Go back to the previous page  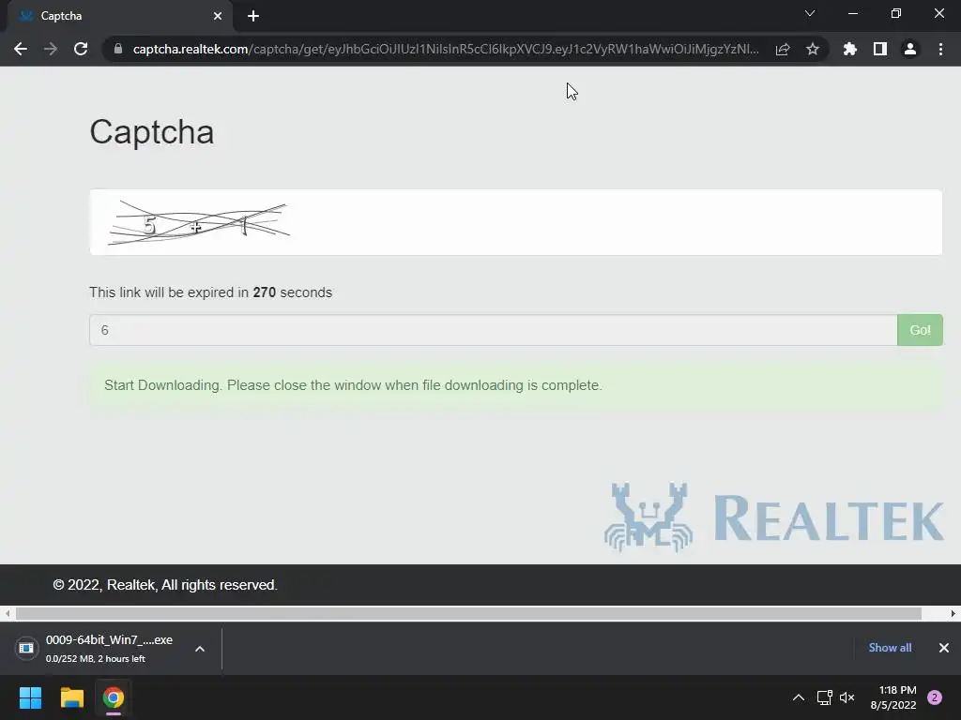tap(21, 49)
